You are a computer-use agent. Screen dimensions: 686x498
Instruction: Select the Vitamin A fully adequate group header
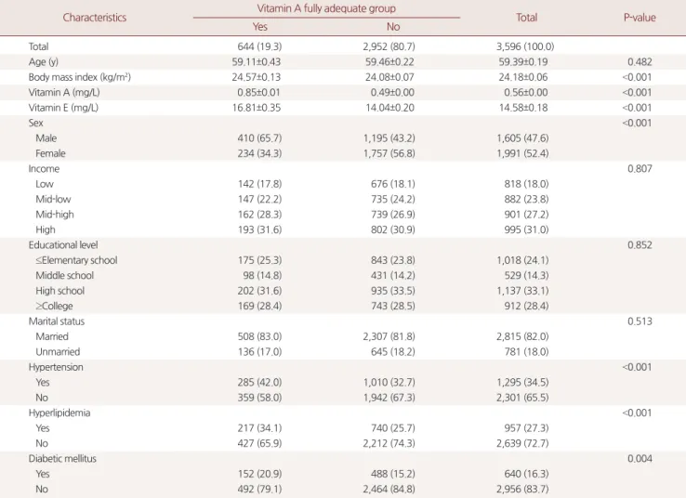[326, 8]
